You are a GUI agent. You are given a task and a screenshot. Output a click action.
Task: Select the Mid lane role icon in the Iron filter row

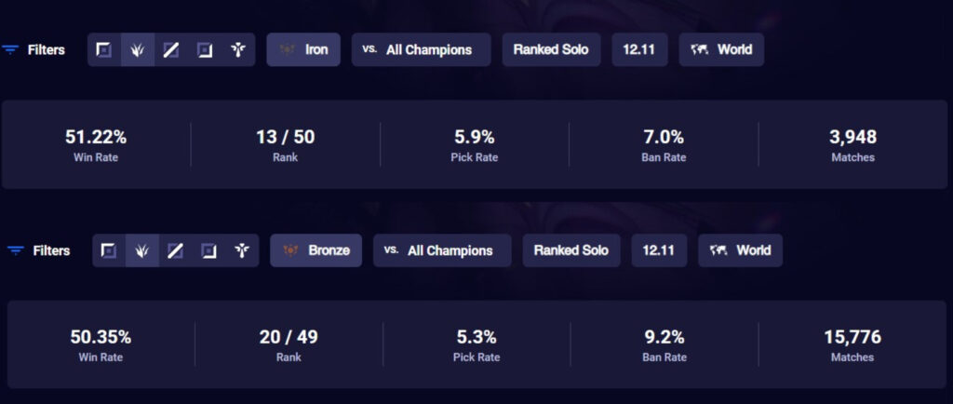(x=171, y=50)
